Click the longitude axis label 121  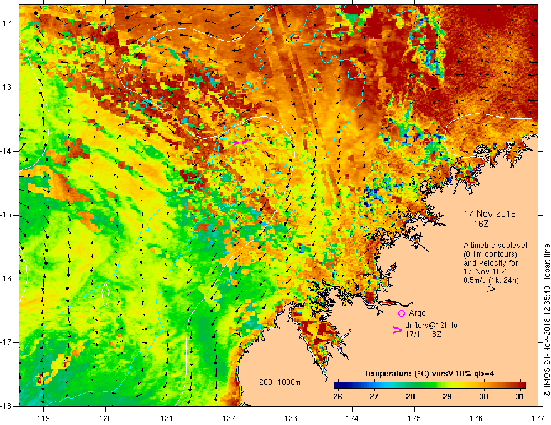coord(167,418)
